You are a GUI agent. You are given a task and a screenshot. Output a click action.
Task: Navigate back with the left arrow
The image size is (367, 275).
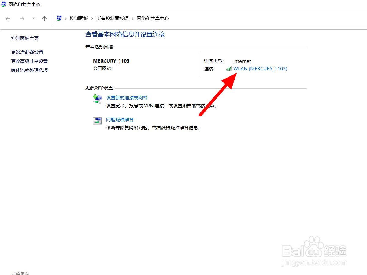[8, 18]
